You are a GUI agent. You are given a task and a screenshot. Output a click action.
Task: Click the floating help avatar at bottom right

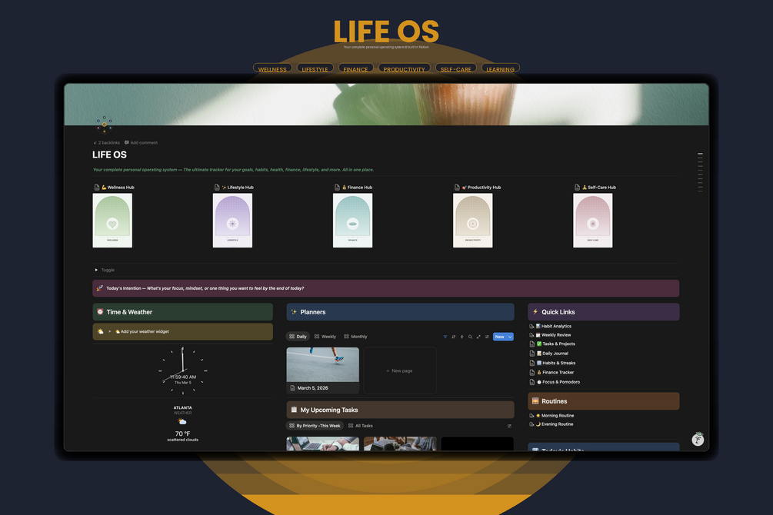click(x=698, y=439)
